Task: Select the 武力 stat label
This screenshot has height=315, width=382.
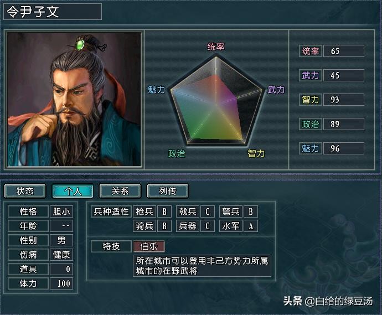Action: 311,75
